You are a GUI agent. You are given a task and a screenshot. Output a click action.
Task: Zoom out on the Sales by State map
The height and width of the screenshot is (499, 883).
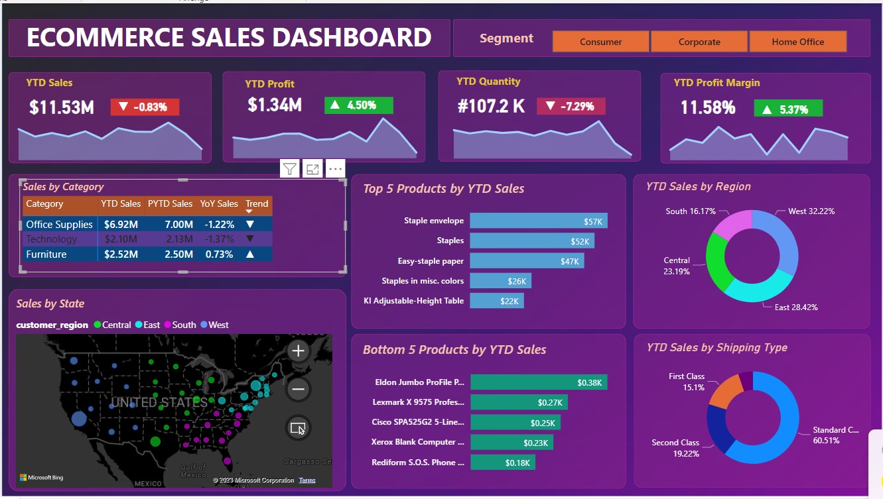(x=299, y=389)
